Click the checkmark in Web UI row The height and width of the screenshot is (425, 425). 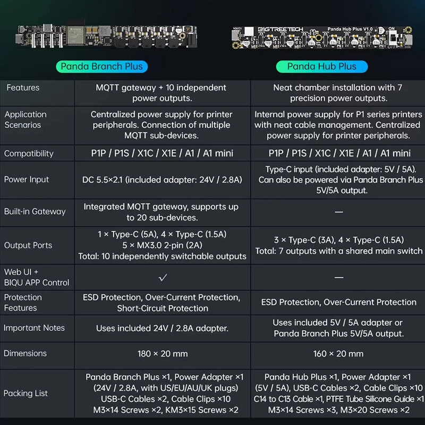tap(163, 277)
